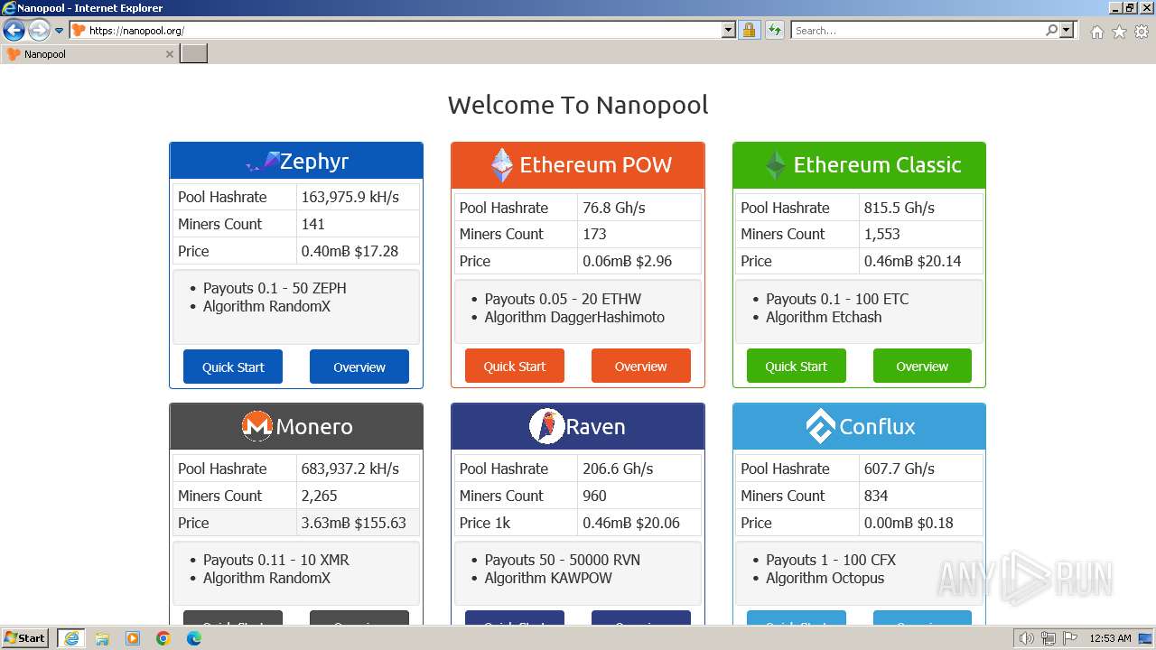Open Favorites star icon

1119,32
